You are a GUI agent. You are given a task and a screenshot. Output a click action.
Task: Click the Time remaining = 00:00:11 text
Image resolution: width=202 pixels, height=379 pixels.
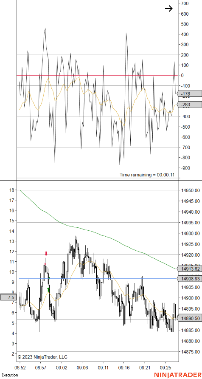pos(147,175)
